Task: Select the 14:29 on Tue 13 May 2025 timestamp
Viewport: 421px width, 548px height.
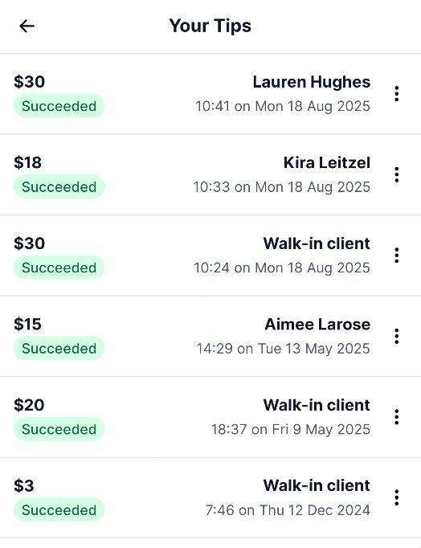Action: [x=283, y=349]
